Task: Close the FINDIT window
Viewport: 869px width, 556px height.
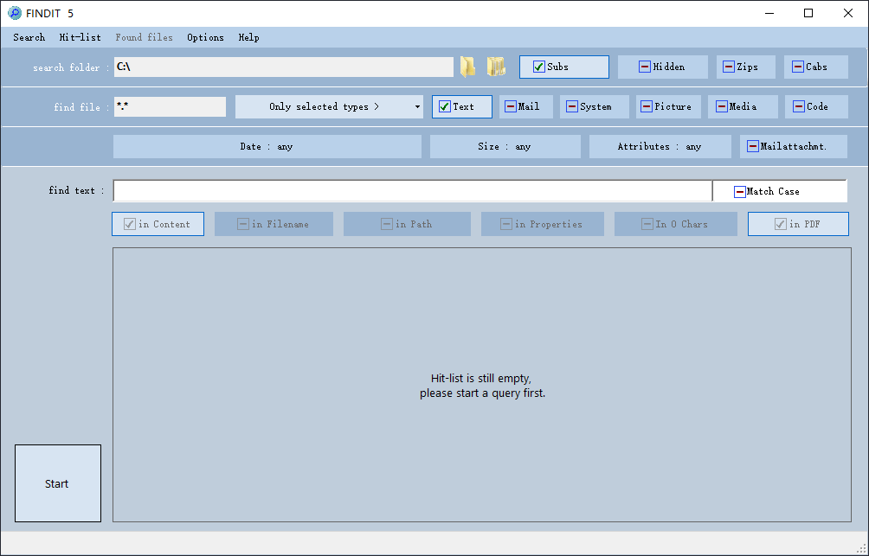Action: point(848,13)
